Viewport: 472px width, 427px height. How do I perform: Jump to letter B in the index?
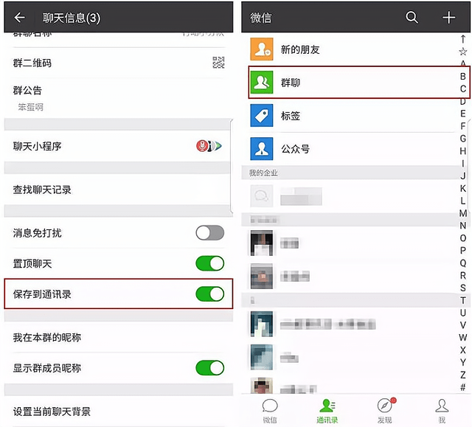(x=463, y=77)
